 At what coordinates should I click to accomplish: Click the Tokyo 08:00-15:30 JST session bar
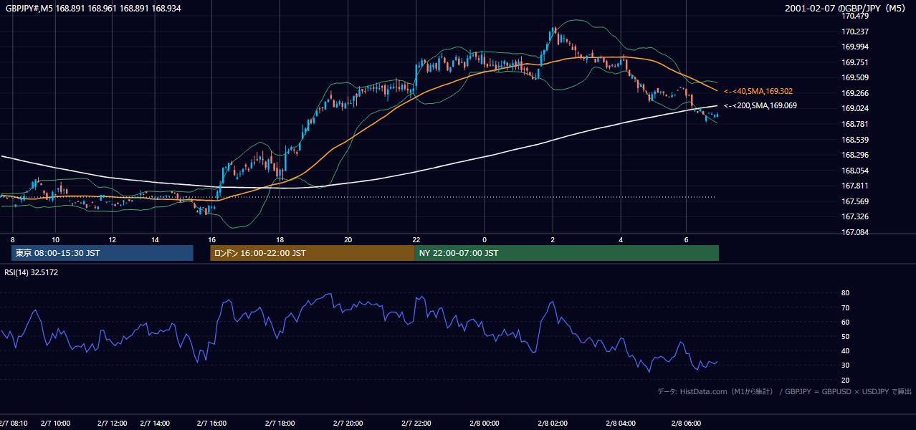click(102, 253)
